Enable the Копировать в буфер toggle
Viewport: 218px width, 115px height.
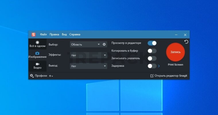tap(152, 51)
